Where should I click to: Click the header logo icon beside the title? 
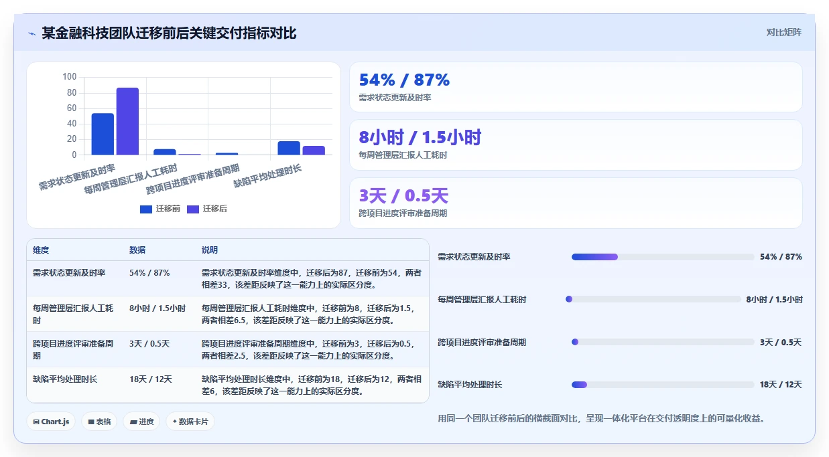click(32, 33)
